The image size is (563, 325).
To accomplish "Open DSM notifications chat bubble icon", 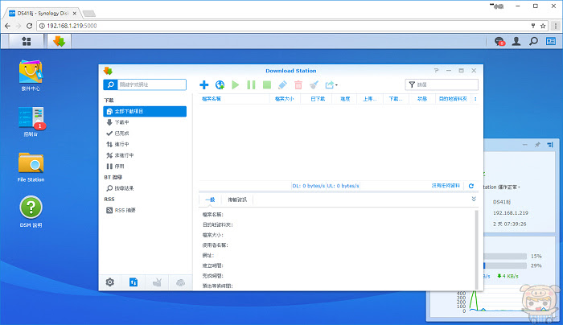I will coord(499,41).
